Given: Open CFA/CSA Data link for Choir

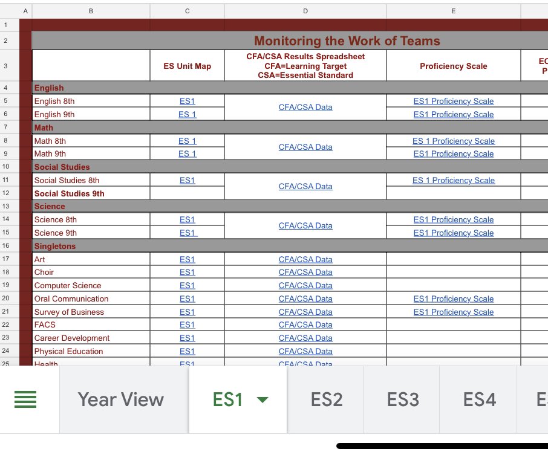Looking at the screenshot, I should click(305, 273).
